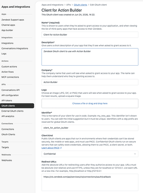Open API analytics sidebar item
This screenshot has height=193, width=143.
click(8, 116)
